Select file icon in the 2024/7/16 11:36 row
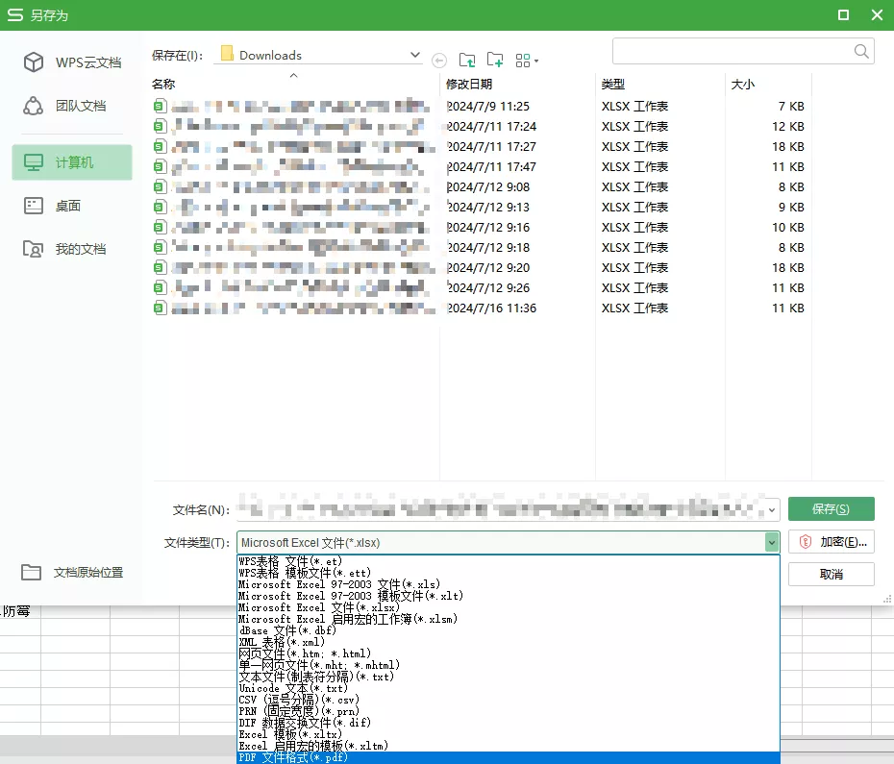 click(x=160, y=308)
